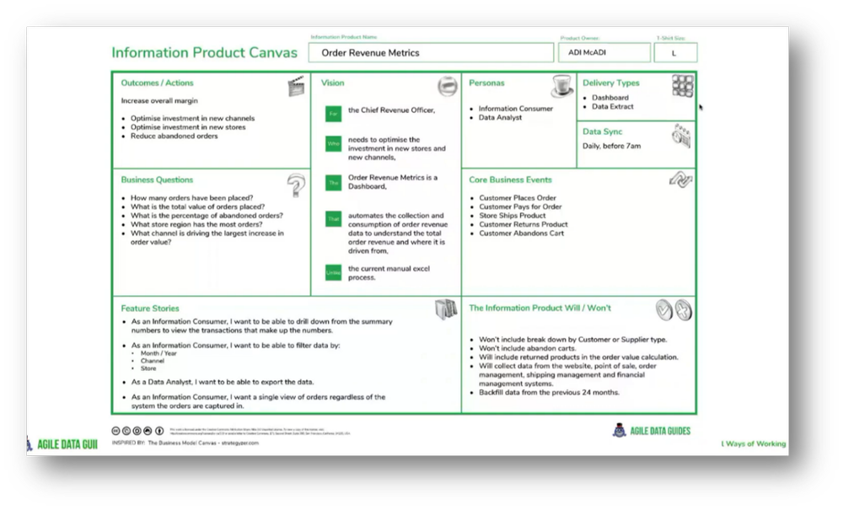Click 'What store region has the most orders?'
The height and width of the screenshot is (510, 843).
(196, 224)
